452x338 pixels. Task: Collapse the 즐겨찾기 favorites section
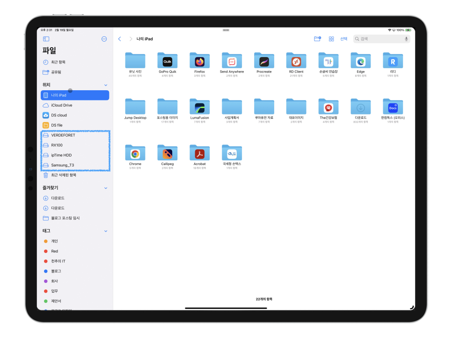pyautogui.click(x=106, y=188)
